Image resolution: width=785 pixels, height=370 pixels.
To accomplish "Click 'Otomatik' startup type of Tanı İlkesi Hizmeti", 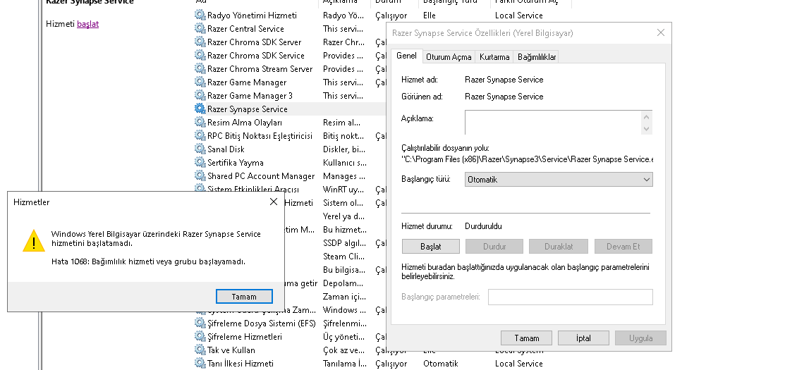I will point(441,364).
